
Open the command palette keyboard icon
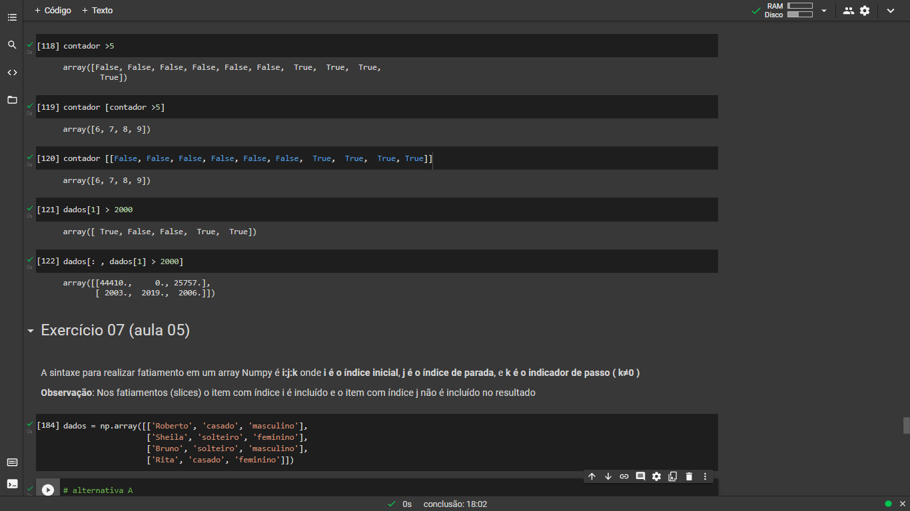(x=12, y=462)
